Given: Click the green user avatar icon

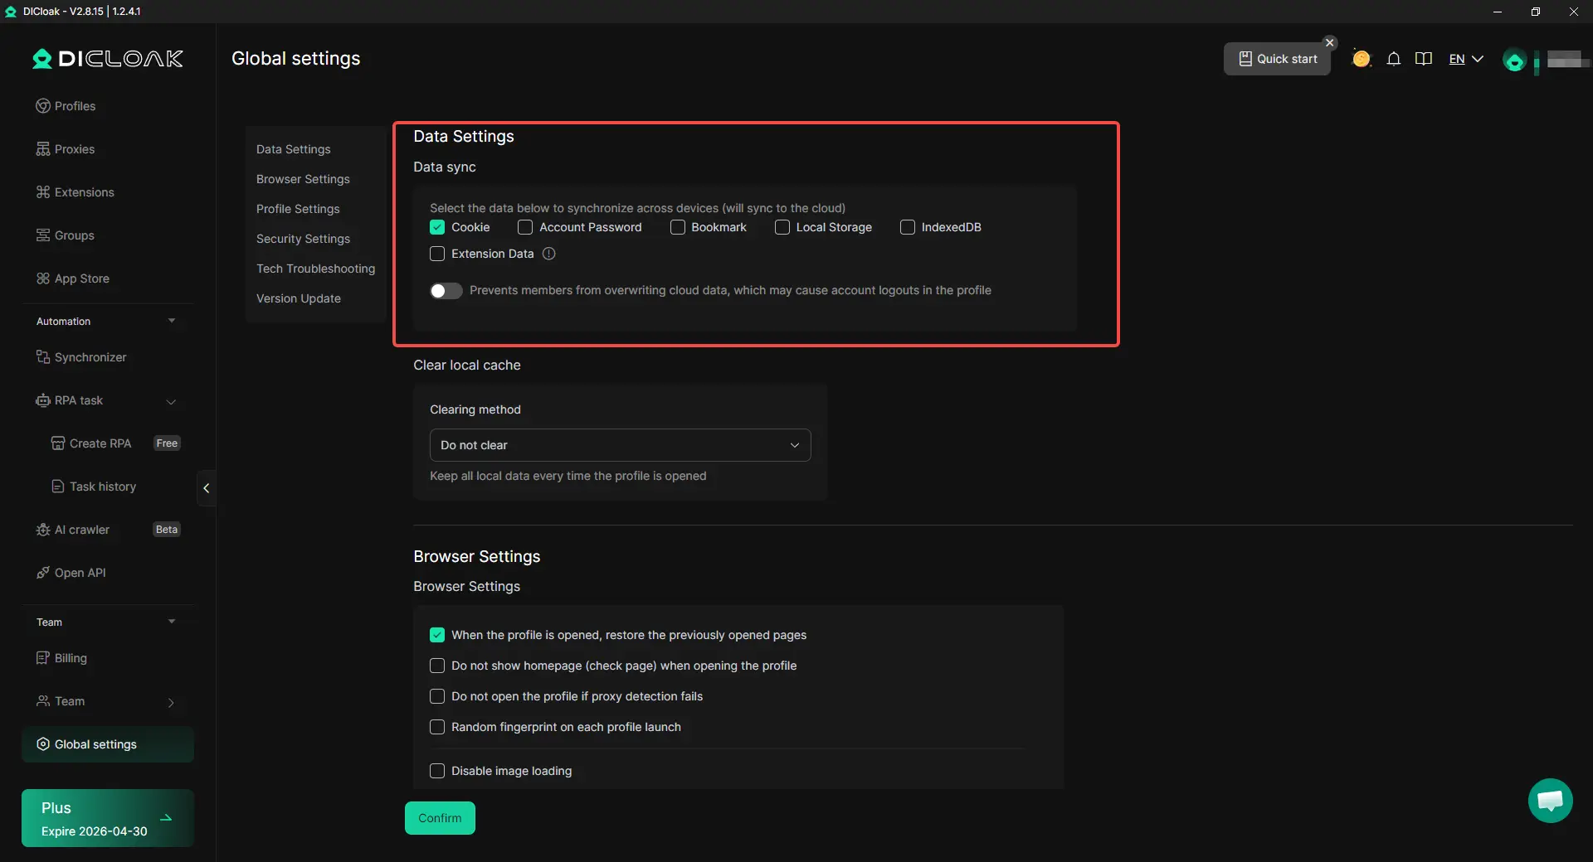Looking at the screenshot, I should [1514, 61].
